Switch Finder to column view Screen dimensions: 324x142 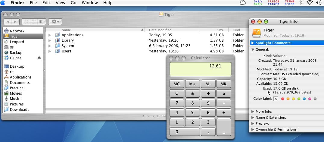tap(41, 22)
